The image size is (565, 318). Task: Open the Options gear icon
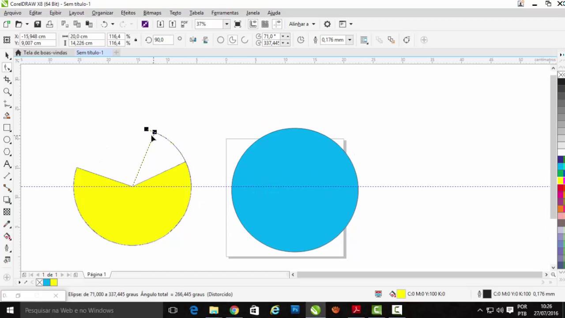(x=327, y=24)
